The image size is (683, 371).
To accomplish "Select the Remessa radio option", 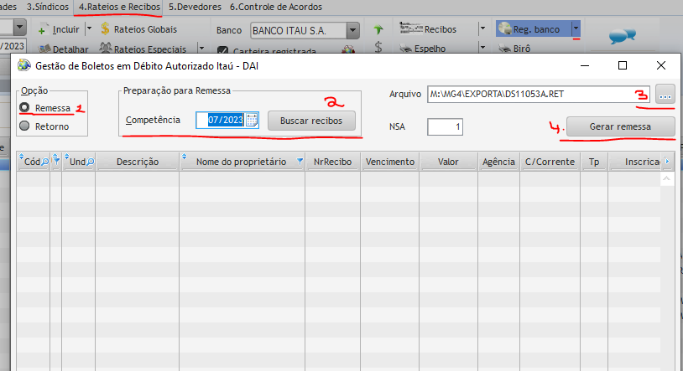I will coord(25,108).
